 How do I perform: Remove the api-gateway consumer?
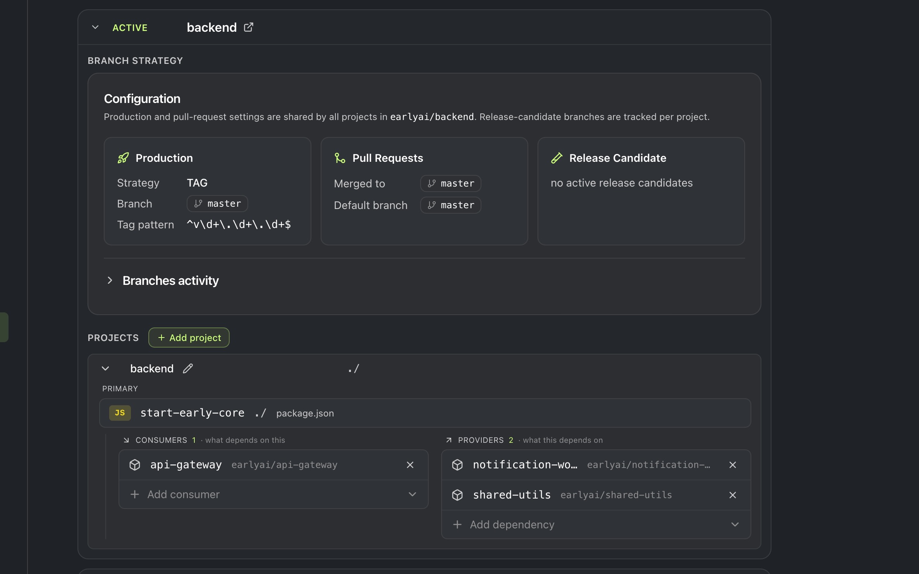pyautogui.click(x=410, y=465)
